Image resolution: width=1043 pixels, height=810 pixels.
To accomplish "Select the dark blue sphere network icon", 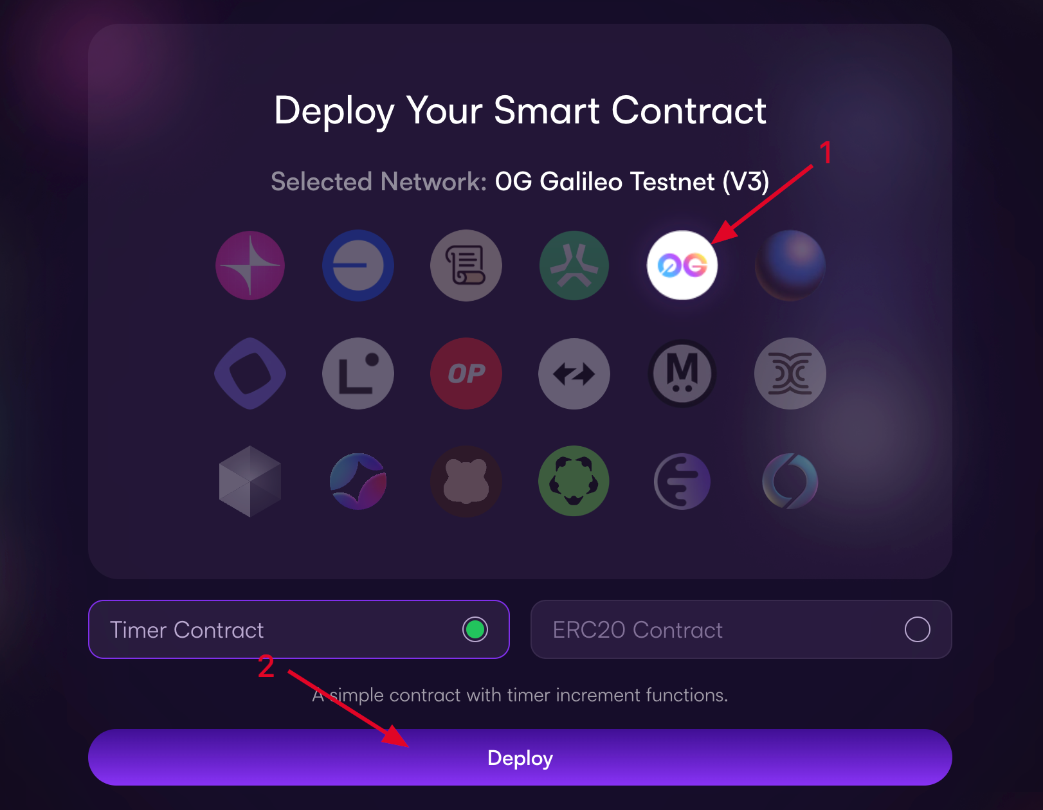I will click(x=790, y=265).
